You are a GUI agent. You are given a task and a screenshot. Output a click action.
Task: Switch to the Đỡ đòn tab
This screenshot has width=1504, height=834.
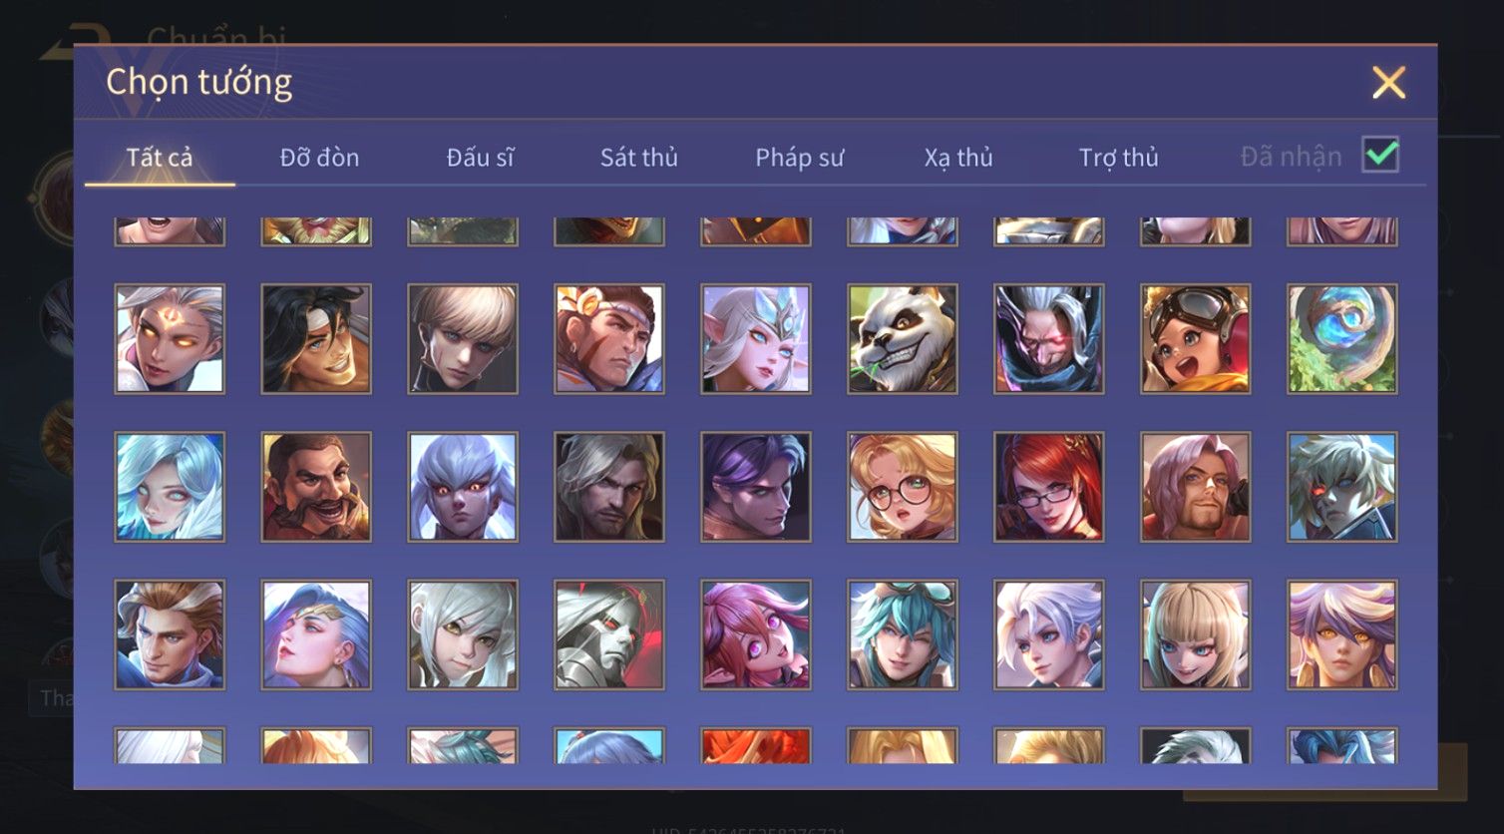click(x=319, y=158)
